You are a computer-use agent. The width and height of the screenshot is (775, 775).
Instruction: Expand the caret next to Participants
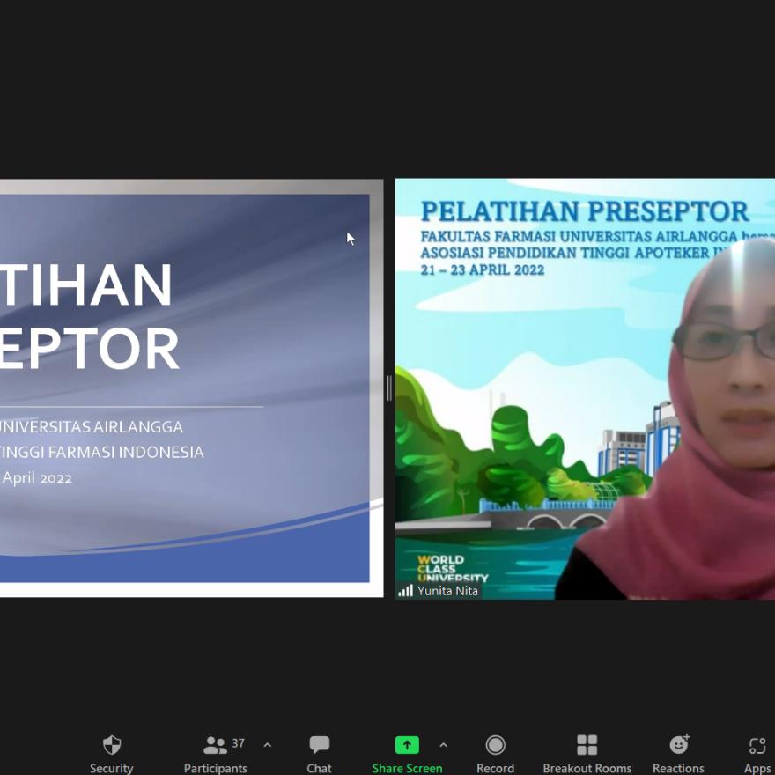point(268,745)
